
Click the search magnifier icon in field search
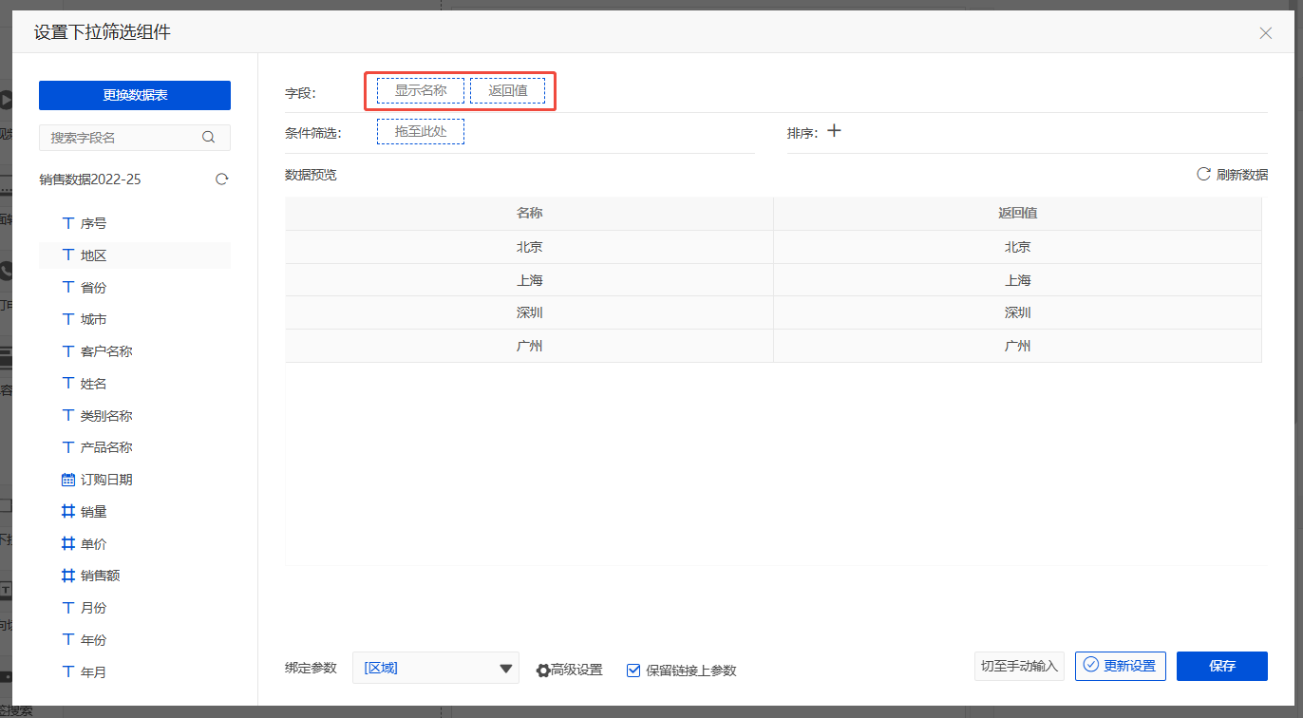pyautogui.click(x=209, y=138)
